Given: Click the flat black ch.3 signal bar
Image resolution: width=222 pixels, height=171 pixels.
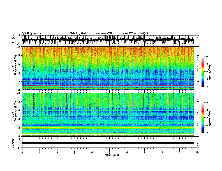Looking at the screenshot, I should tap(108, 143).
